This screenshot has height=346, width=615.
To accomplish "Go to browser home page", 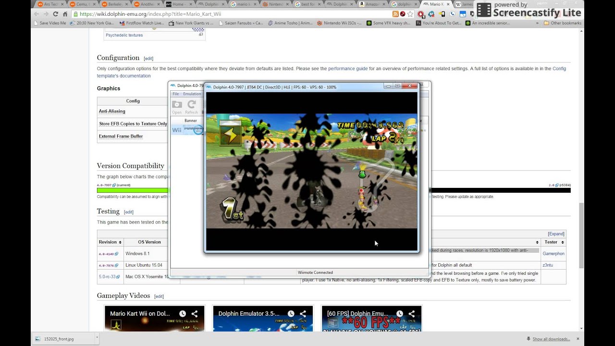I will pyautogui.click(x=65, y=14).
